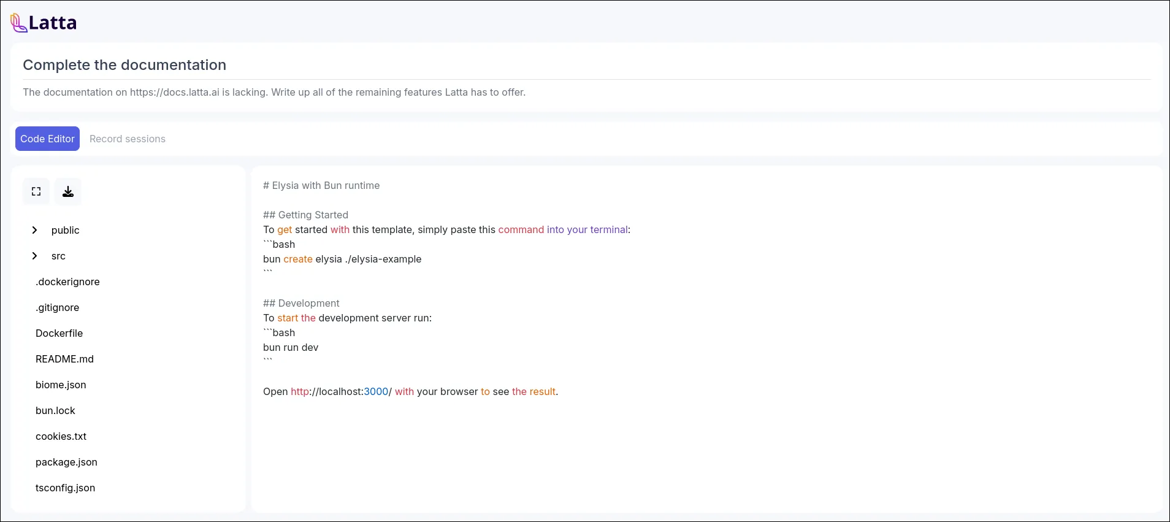1170x522 pixels.
Task: Open the src folder
Action: click(58, 256)
